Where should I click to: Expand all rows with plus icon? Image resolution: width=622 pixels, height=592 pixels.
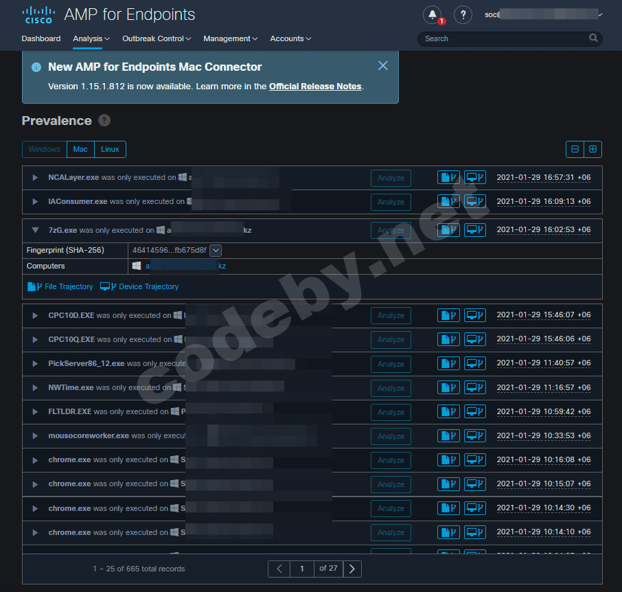click(x=592, y=149)
